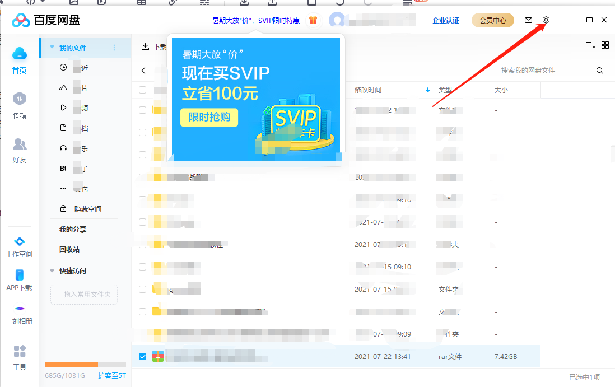
Task: Open the 企业认证 link
Action: pyautogui.click(x=445, y=20)
